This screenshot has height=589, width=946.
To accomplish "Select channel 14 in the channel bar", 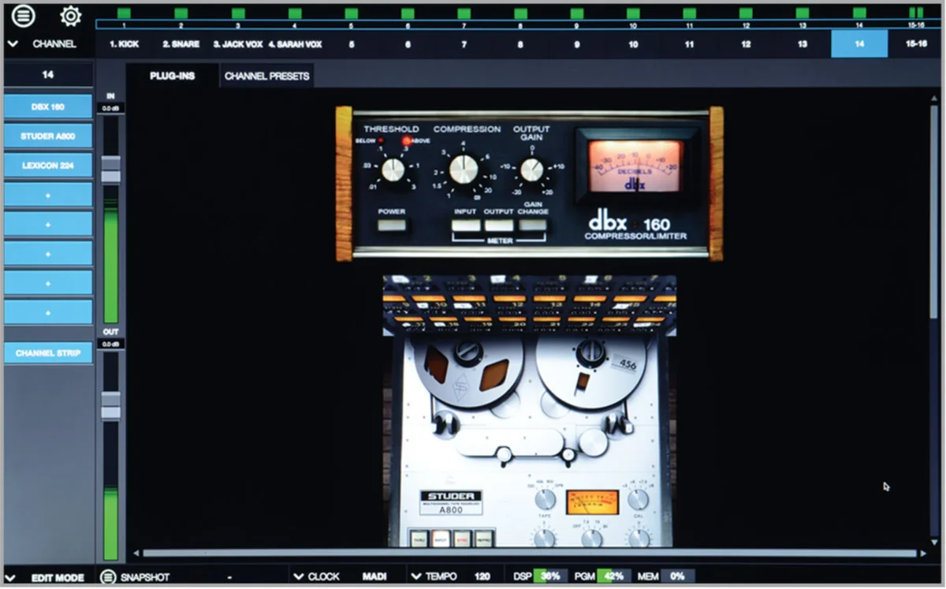I will [x=859, y=44].
